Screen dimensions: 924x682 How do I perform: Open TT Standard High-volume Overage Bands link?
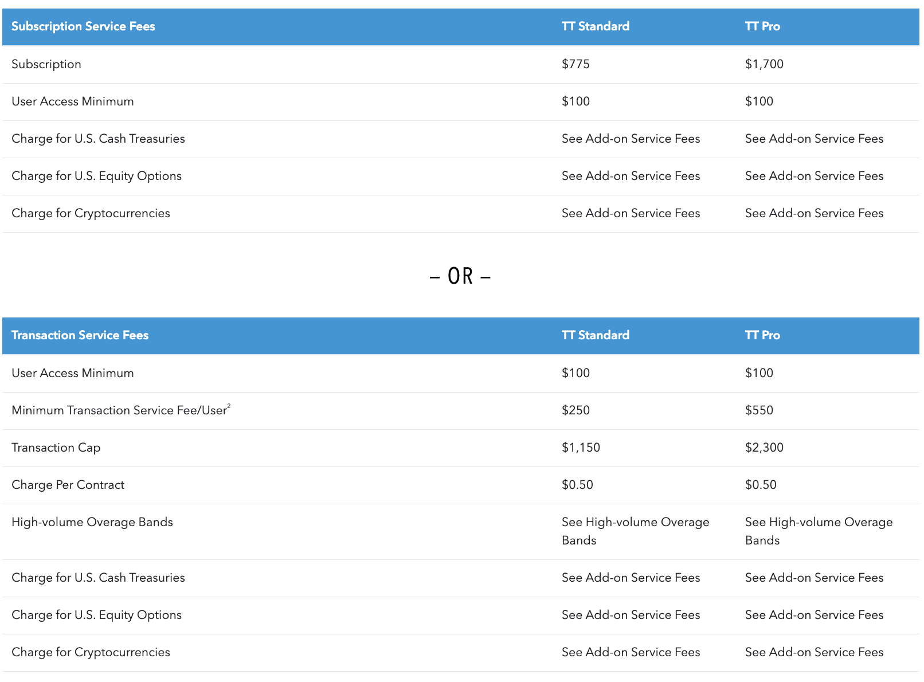(635, 531)
